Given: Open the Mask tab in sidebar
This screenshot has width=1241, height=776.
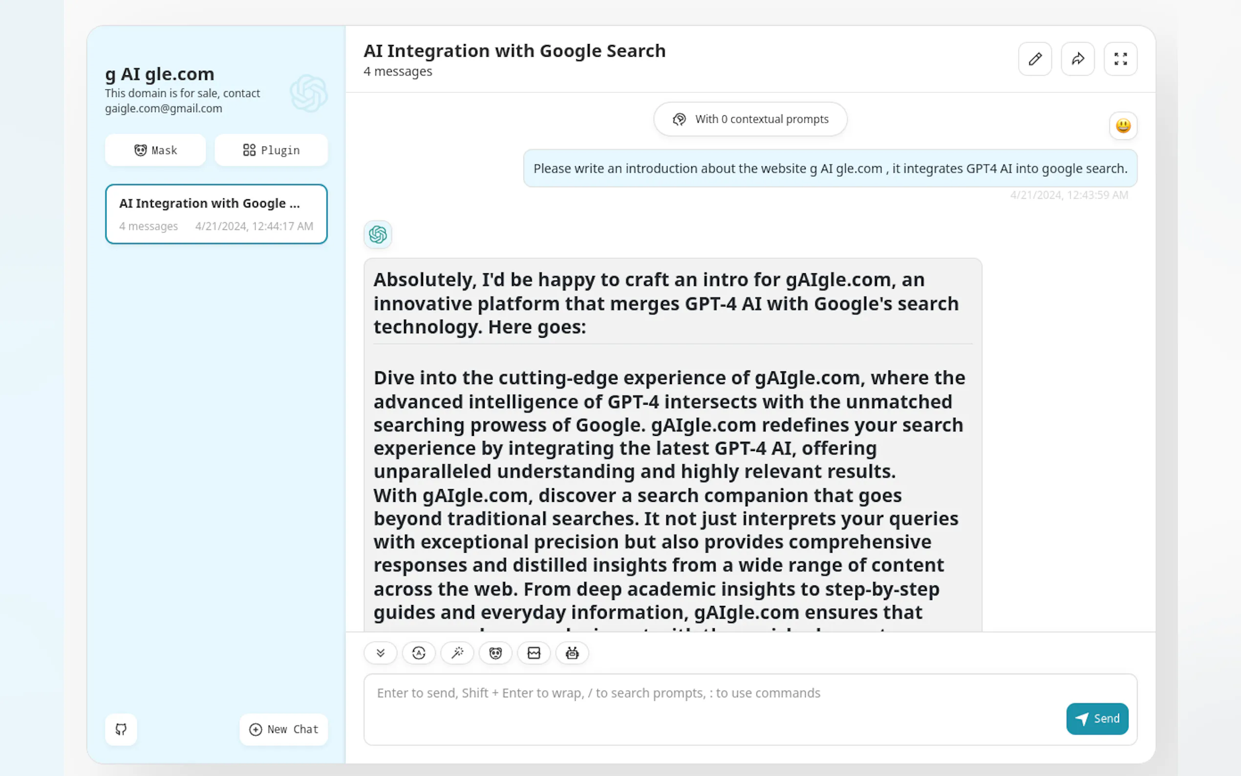Looking at the screenshot, I should coord(155,150).
